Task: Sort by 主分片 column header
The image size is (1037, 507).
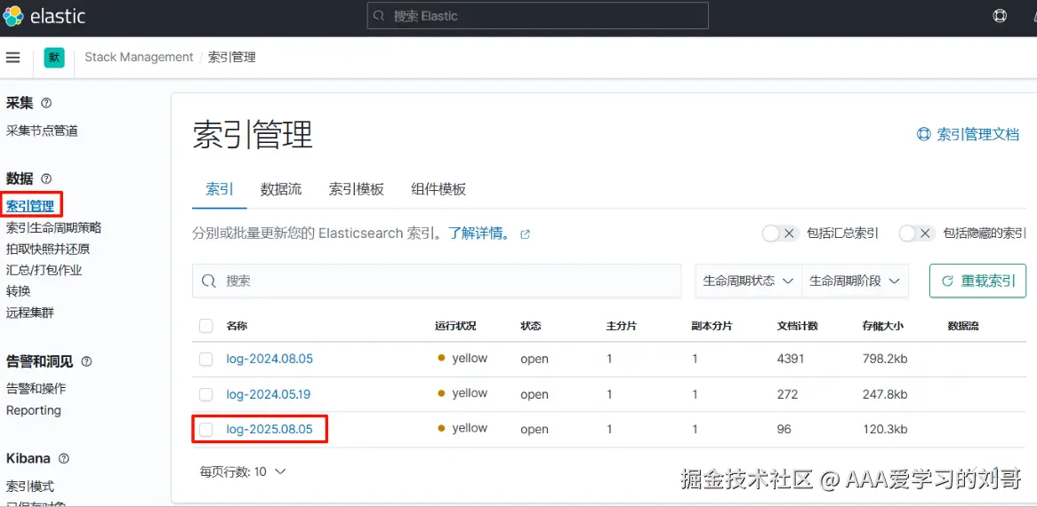Action: coord(622,326)
